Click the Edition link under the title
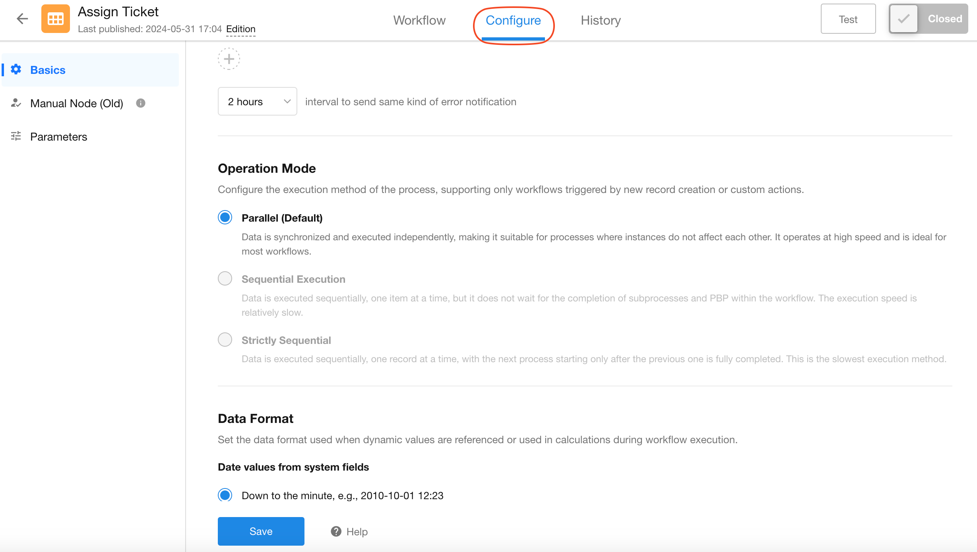The width and height of the screenshot is (977, 552). [241, 29]
